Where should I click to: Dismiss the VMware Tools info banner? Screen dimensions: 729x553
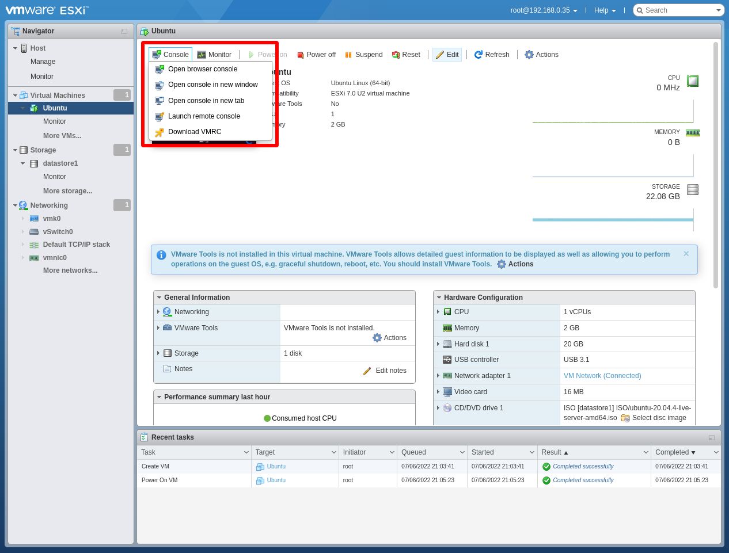point(686,254)
